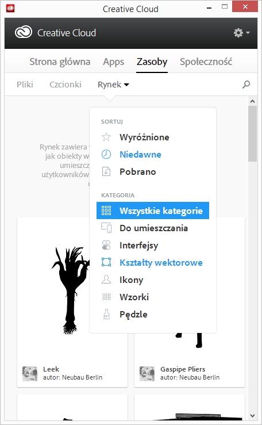Open the settings gear menu

241,33
